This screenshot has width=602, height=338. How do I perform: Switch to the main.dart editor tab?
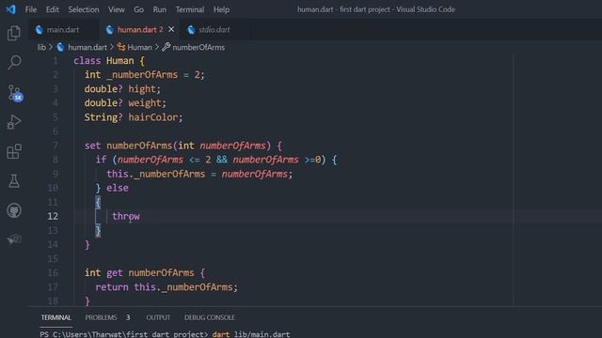pos(62,29)
